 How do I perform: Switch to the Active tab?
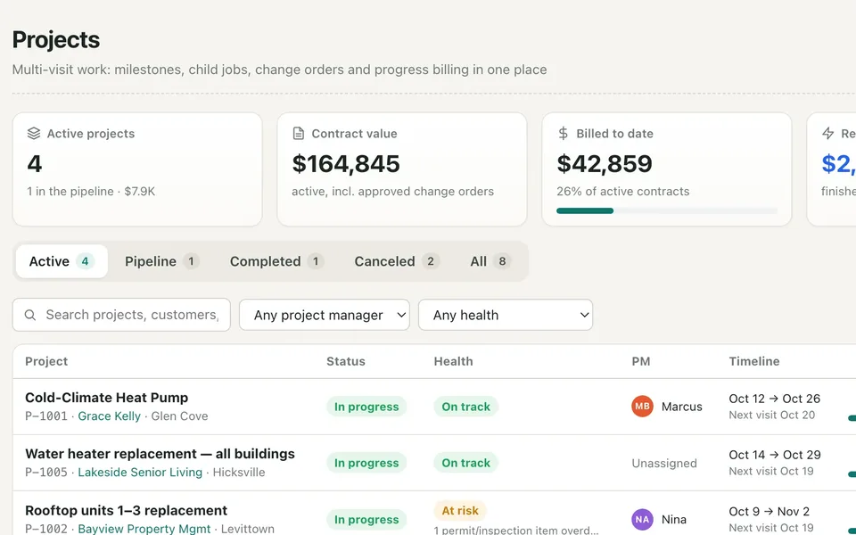click(62, 261)
